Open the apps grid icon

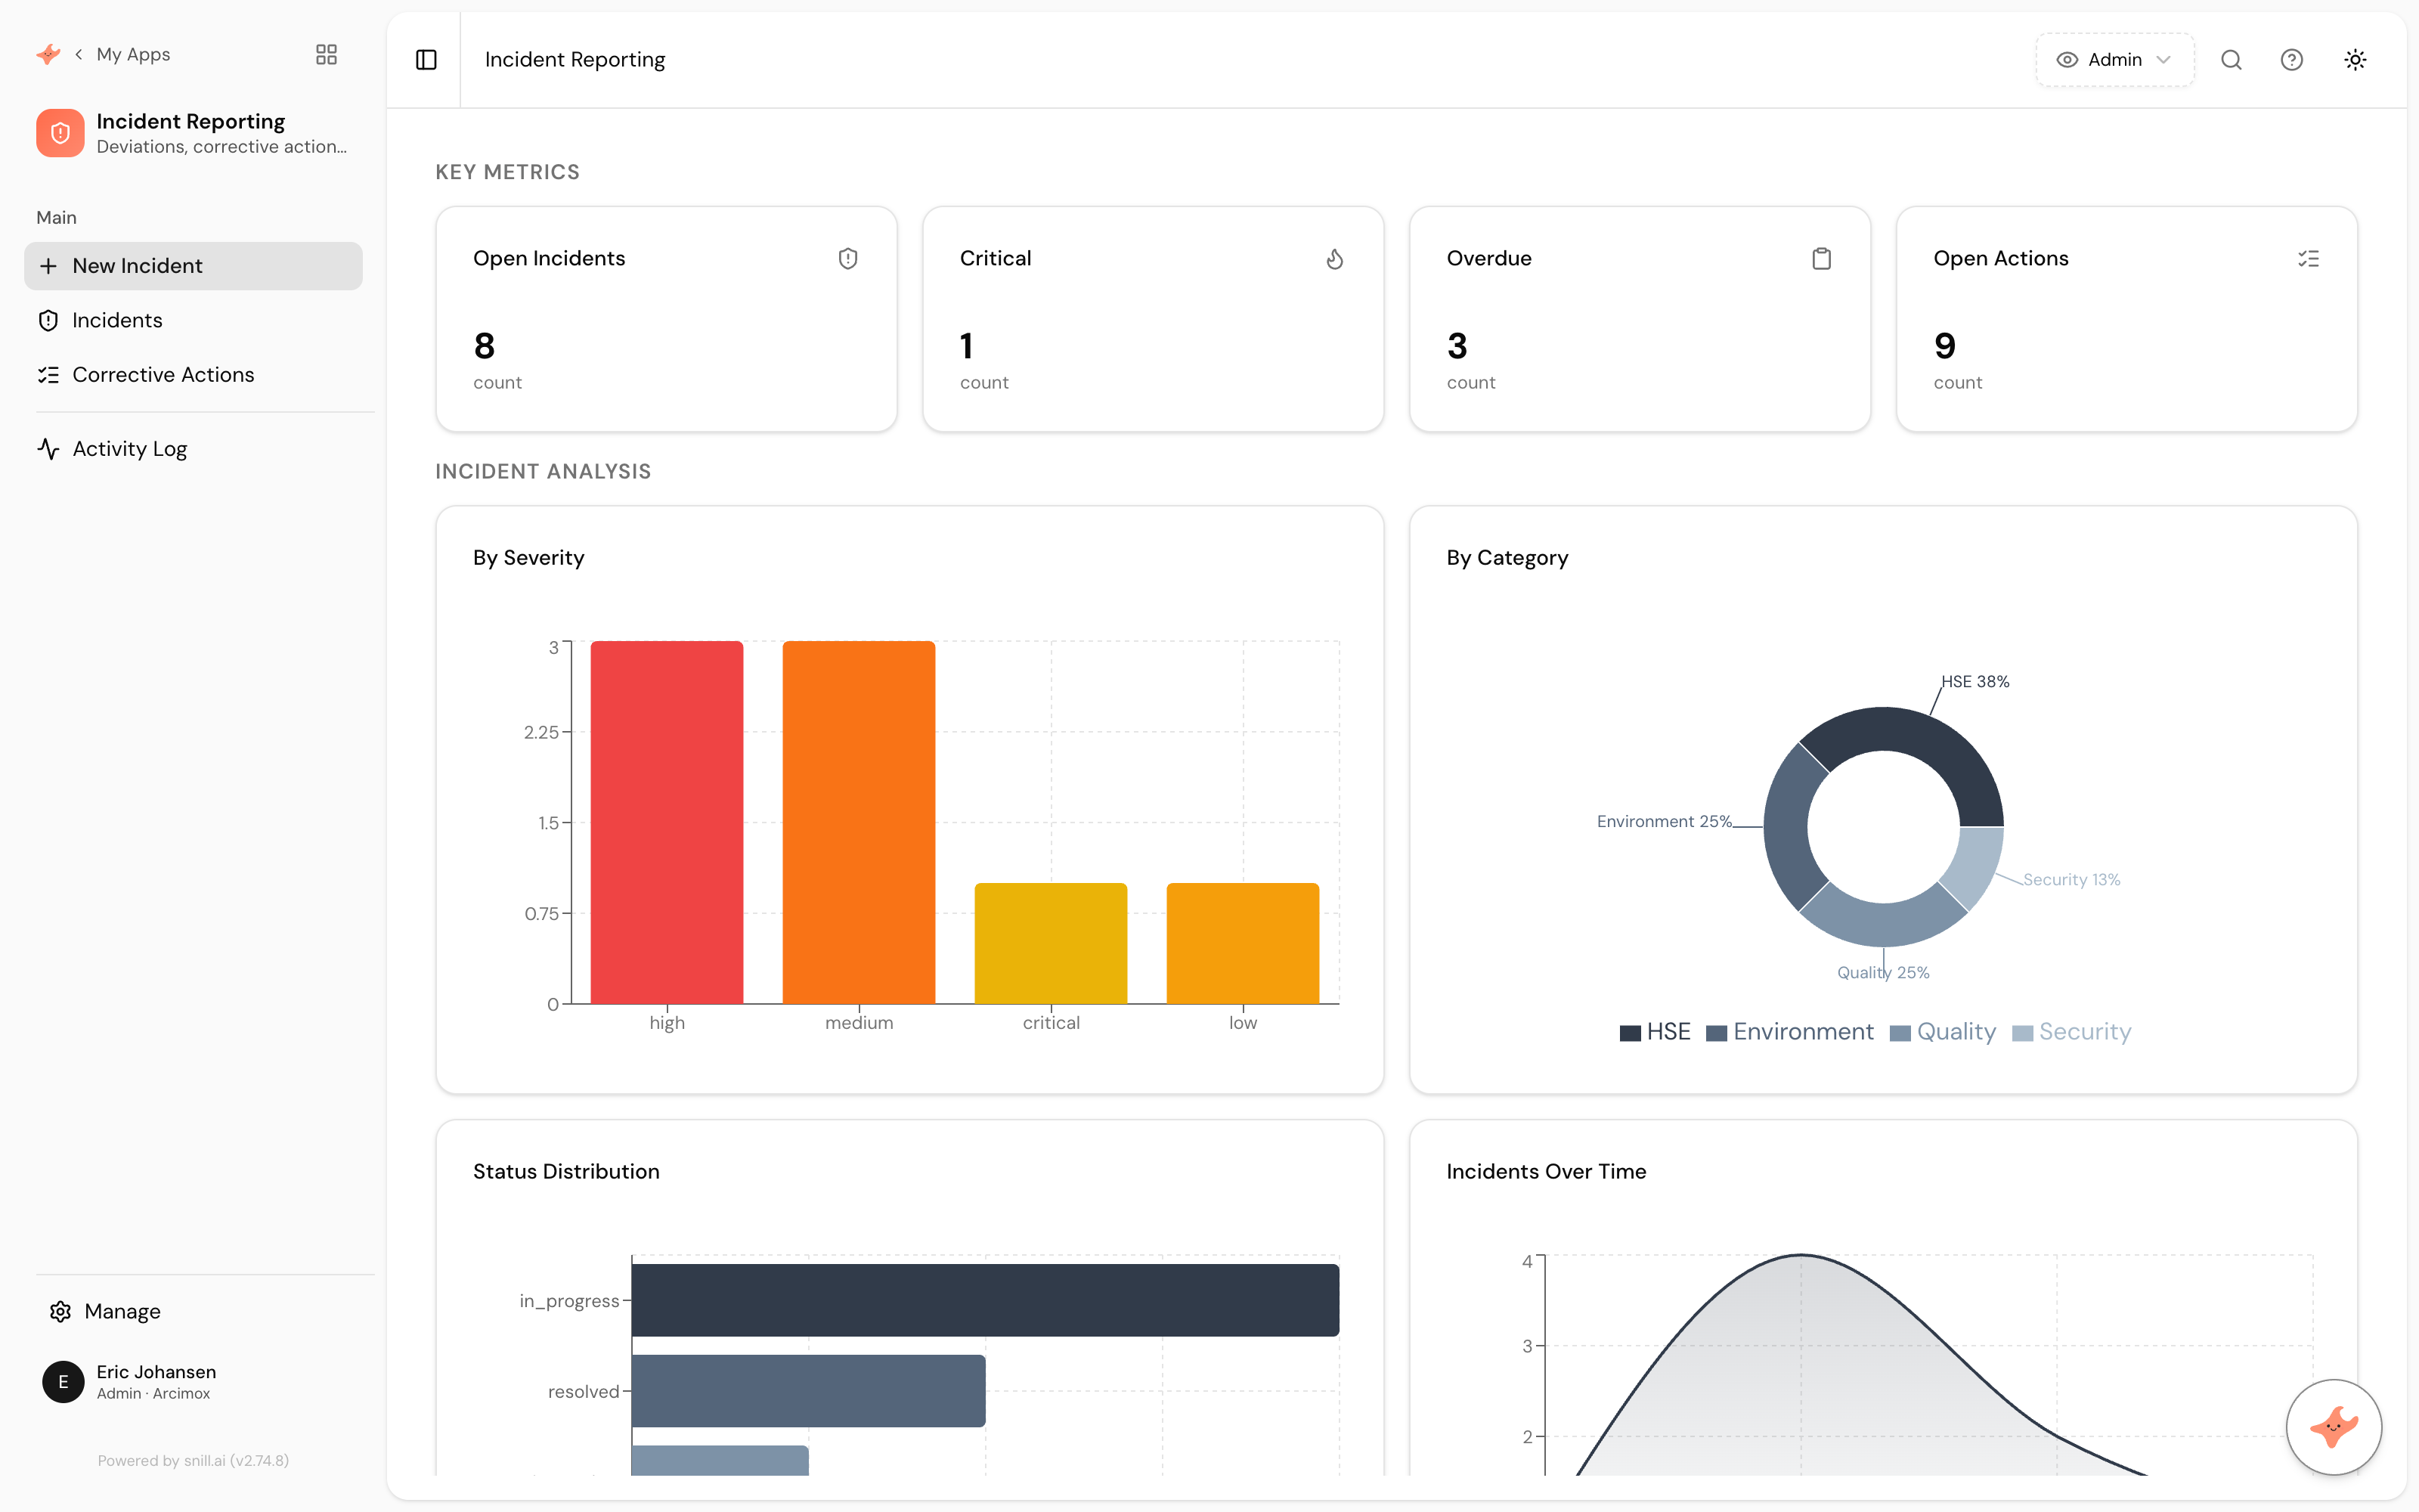tap(326, 54)
